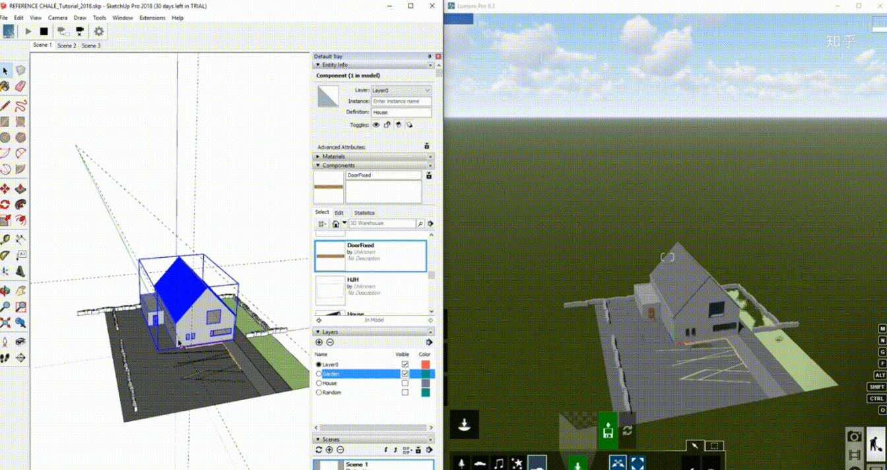Open Lumion photo mode camera icon
The height and width of the screenshot is (470, 887).
coord(855,436)
